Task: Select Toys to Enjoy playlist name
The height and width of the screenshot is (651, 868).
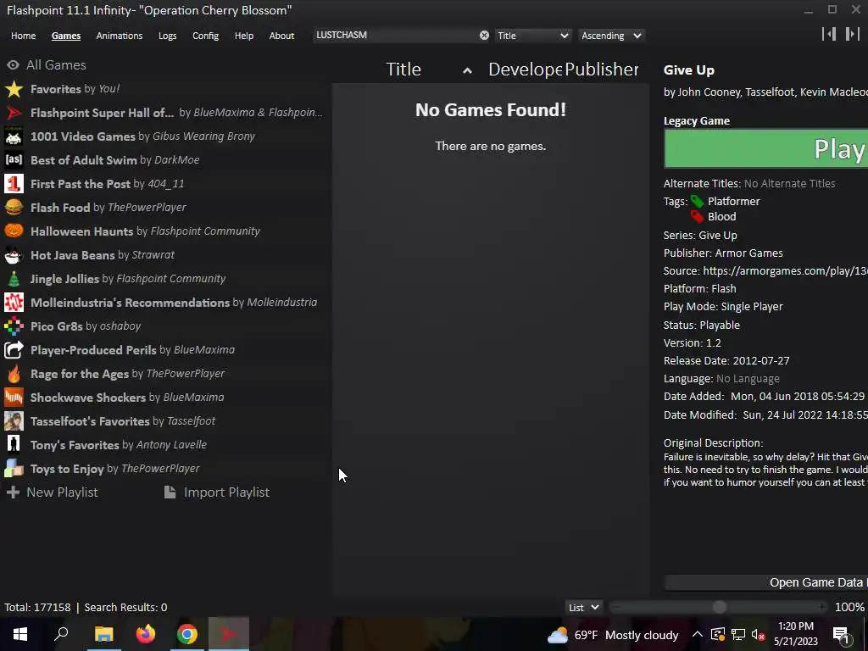Action: coord(67,470)
